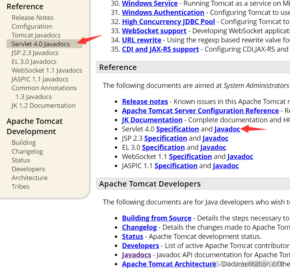Open Changelog in the sidebar
The height and width of the screenshot is (271, 290).
27,151
